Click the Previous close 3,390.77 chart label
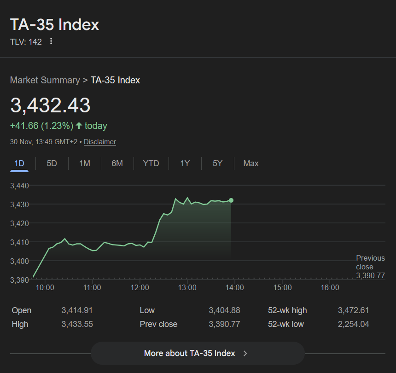The height and width of the screenshot is (373, 396). pyautogui.click(x=371, y=267)
